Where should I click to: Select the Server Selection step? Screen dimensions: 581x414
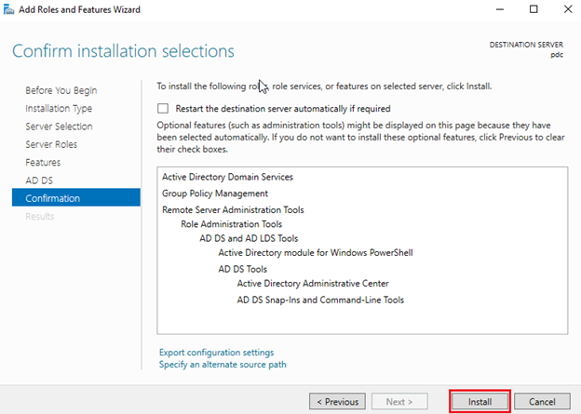59,127
